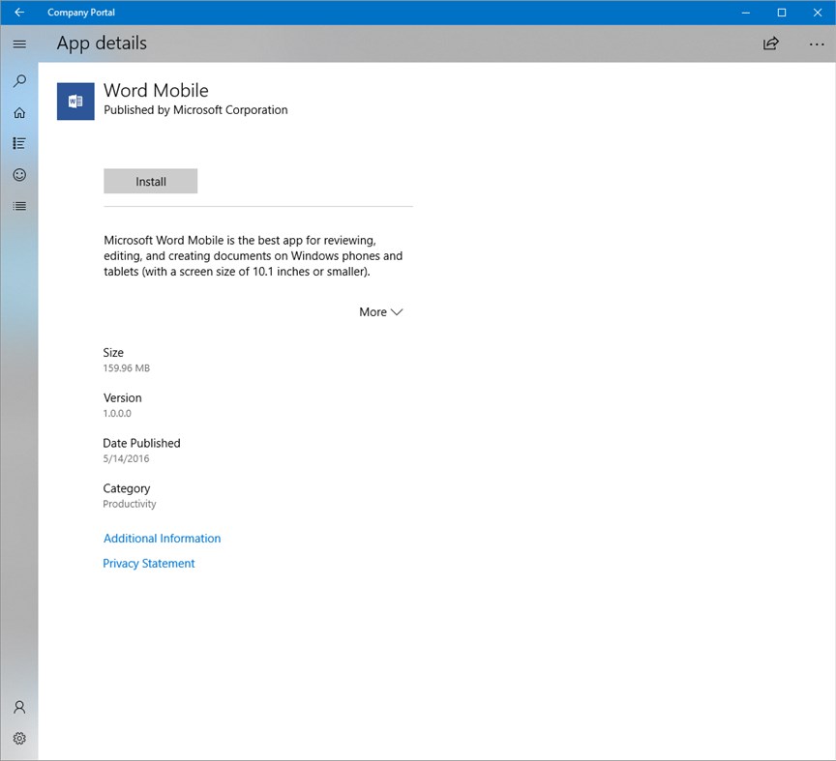Open the search page in Company Portal
Screen dimensions: 836x761
click(x=19, y=81)
